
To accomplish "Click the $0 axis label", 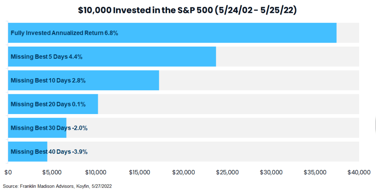I will (8, 172).
